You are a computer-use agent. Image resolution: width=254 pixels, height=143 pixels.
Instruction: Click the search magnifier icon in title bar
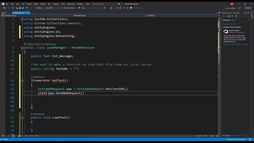[x=119, y=4]
